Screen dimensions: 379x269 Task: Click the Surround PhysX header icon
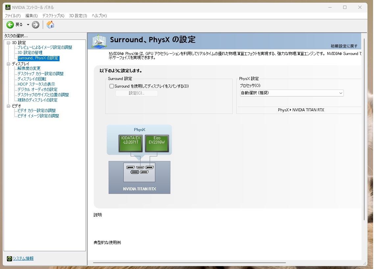[99, 41]
